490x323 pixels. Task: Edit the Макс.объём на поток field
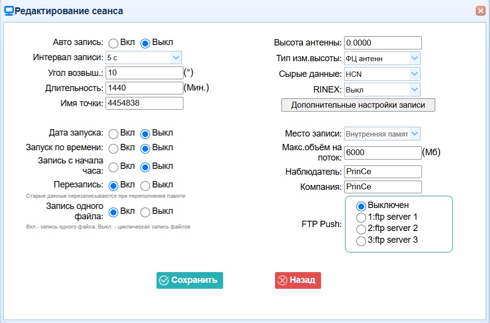[x=383, y=153]
